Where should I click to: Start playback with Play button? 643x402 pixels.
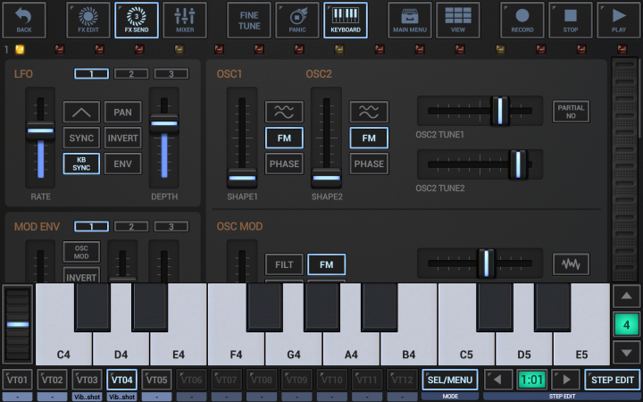click(x=619, y=20)
